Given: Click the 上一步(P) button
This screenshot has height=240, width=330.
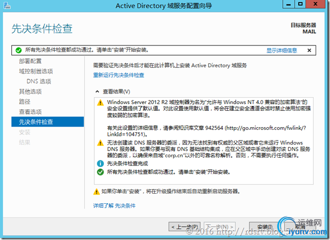Looking at the screenshot, I should 184,227.
